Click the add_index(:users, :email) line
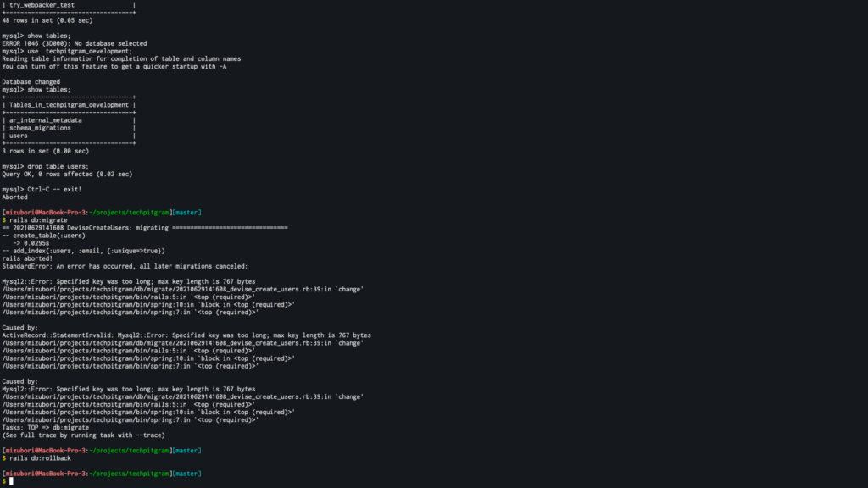This screenshot has height=488, width=868. coord(84,251)
